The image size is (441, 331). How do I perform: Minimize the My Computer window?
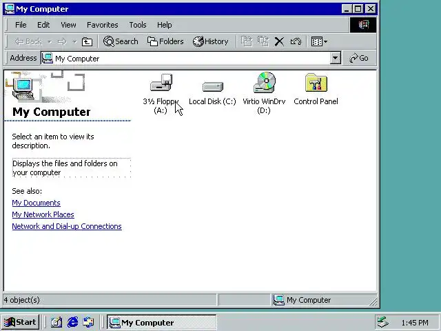(347, 9)
